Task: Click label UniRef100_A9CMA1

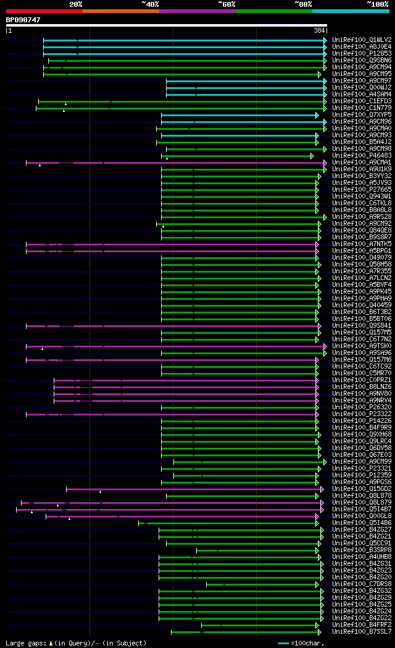Action: click(362, 163)
